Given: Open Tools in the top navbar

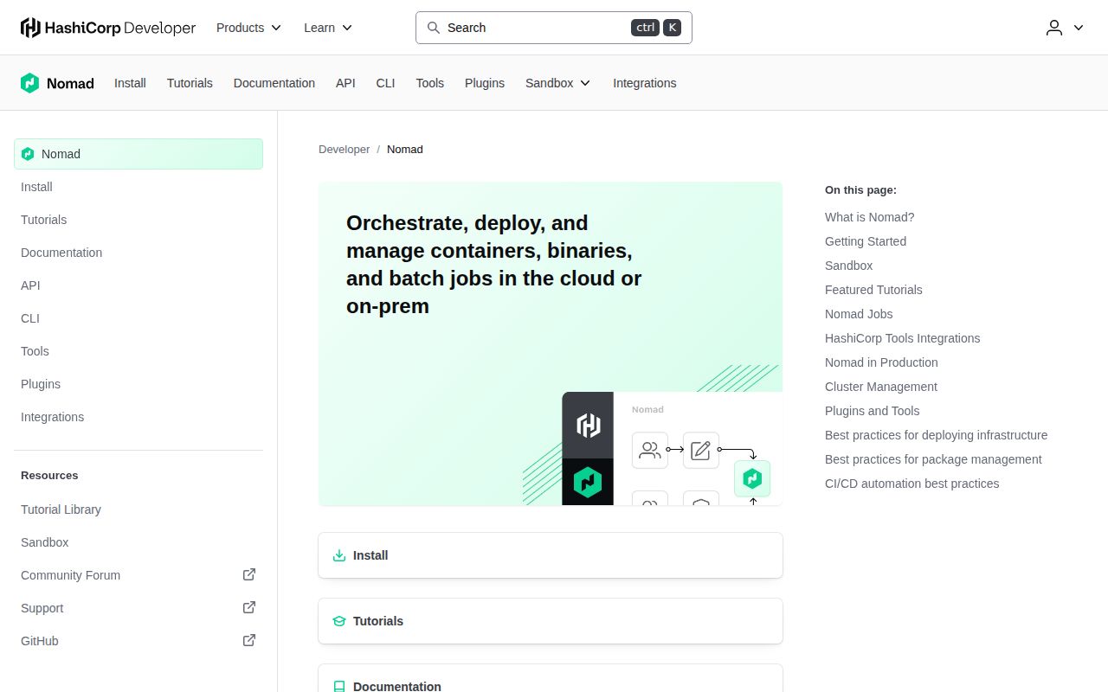Looking at the screenshot, I should [429, 83].
